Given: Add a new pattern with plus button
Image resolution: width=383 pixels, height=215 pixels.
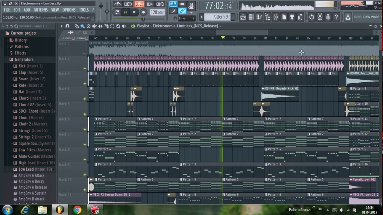Looking at the screenshot, I should [x=233, y=17].
